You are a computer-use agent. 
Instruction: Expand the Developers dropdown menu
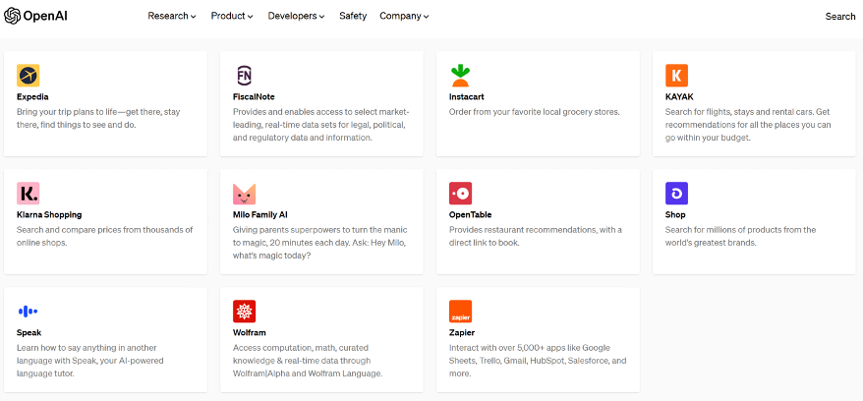point(296,16)
